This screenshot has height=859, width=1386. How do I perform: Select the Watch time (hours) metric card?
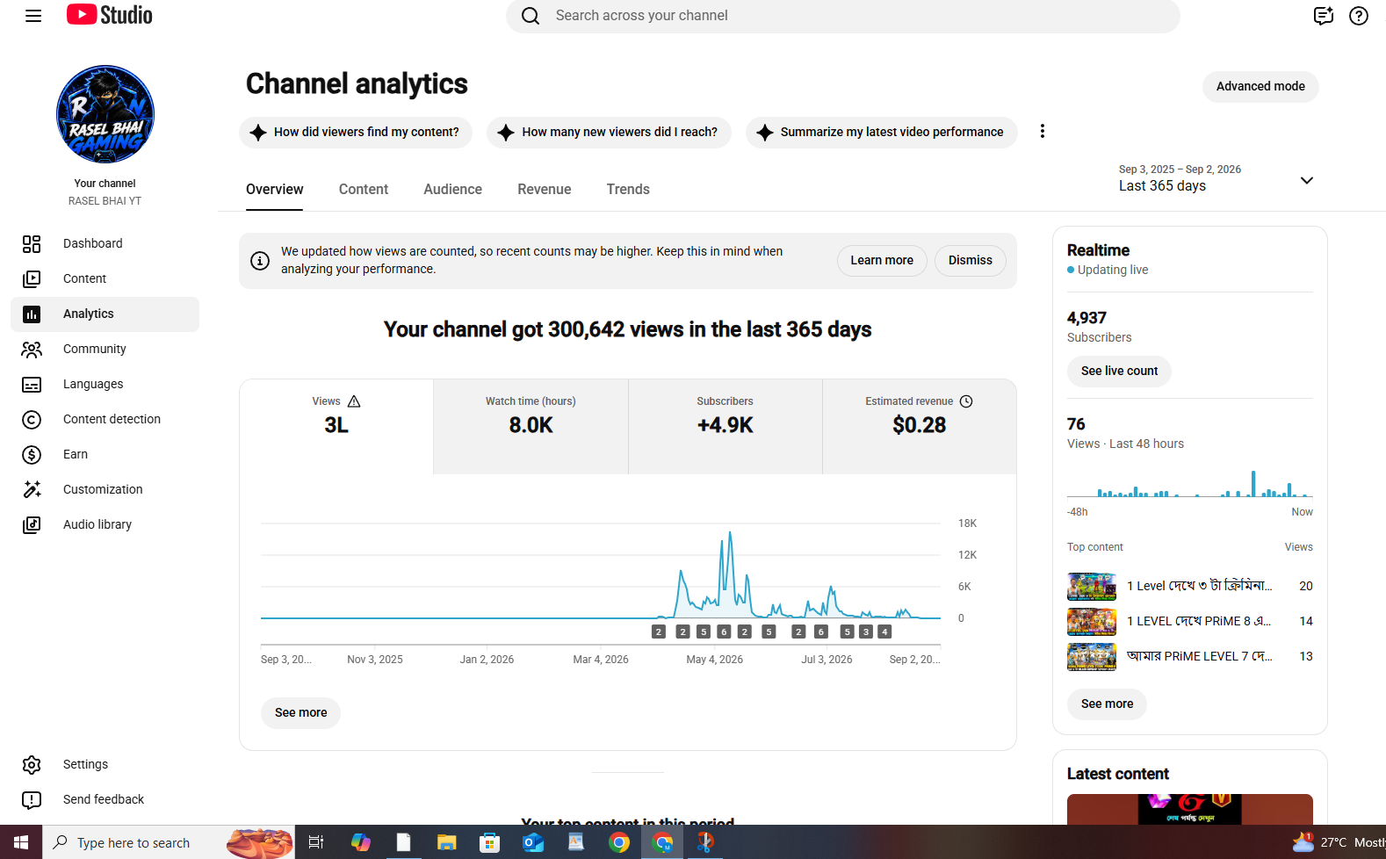coord(531,427)
